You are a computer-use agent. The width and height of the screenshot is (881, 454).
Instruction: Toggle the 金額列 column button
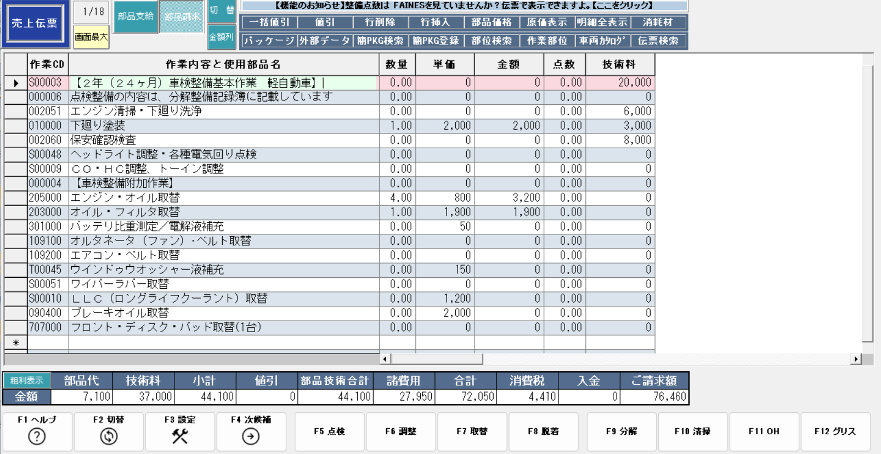pyautogui.click(x=222, y=37)
